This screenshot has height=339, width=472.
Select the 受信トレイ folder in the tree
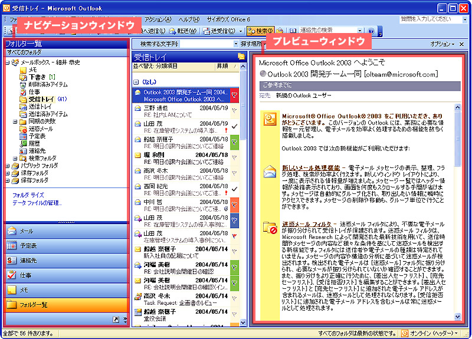click(41, 99)
